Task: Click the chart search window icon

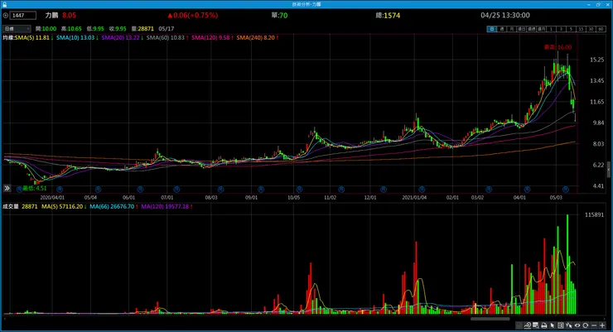Action: 536,325
